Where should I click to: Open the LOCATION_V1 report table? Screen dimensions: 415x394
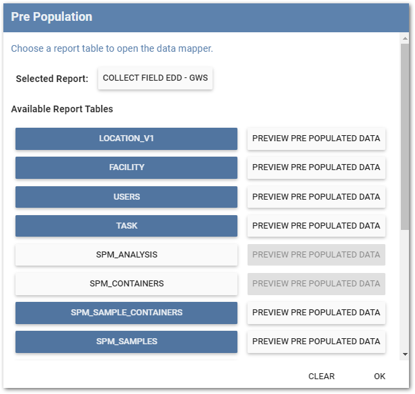[x=126, y=139]
